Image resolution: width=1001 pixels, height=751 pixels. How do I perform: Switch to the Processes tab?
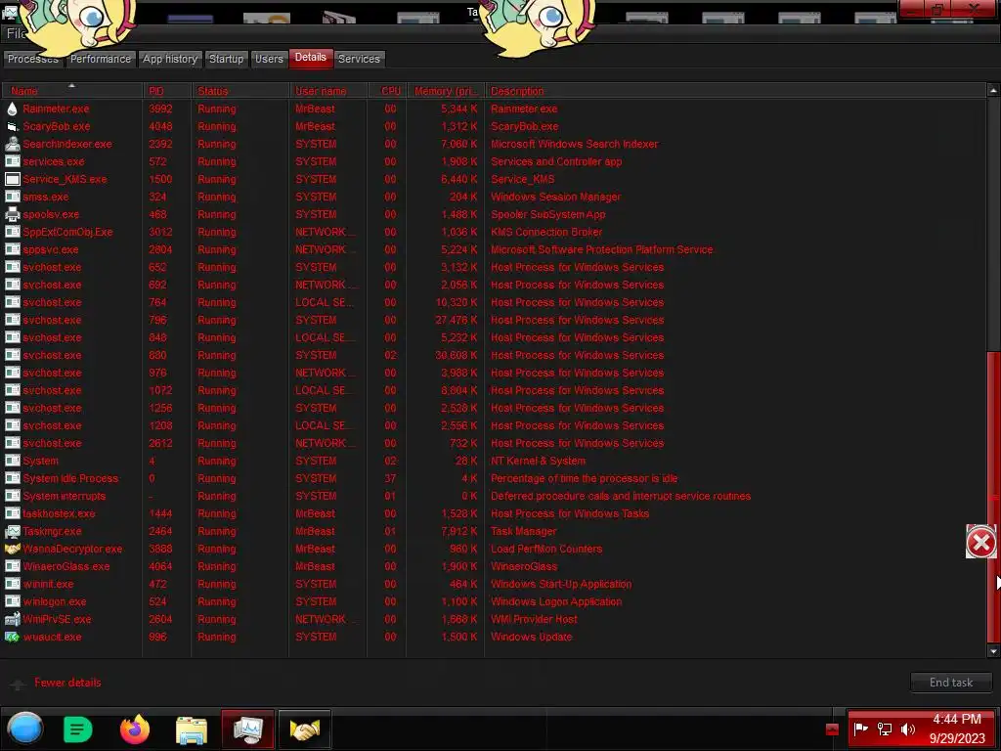(x=33, y=59)
